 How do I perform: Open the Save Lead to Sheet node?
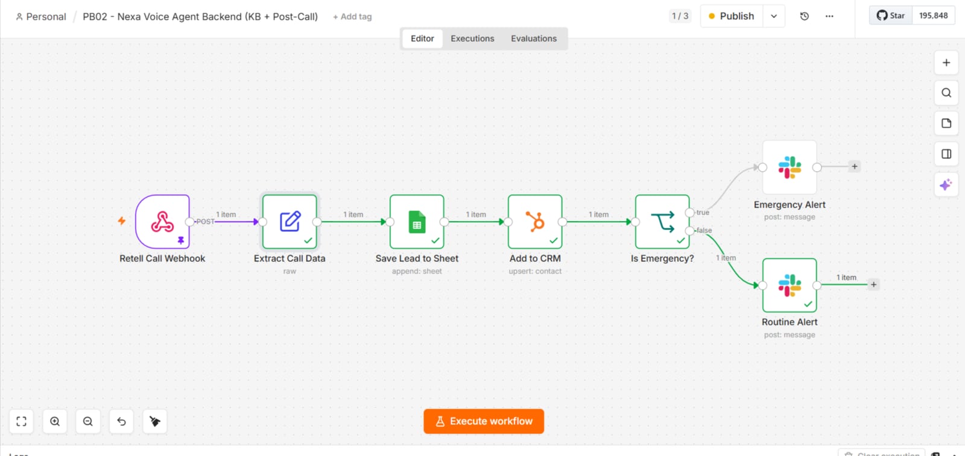417,222
